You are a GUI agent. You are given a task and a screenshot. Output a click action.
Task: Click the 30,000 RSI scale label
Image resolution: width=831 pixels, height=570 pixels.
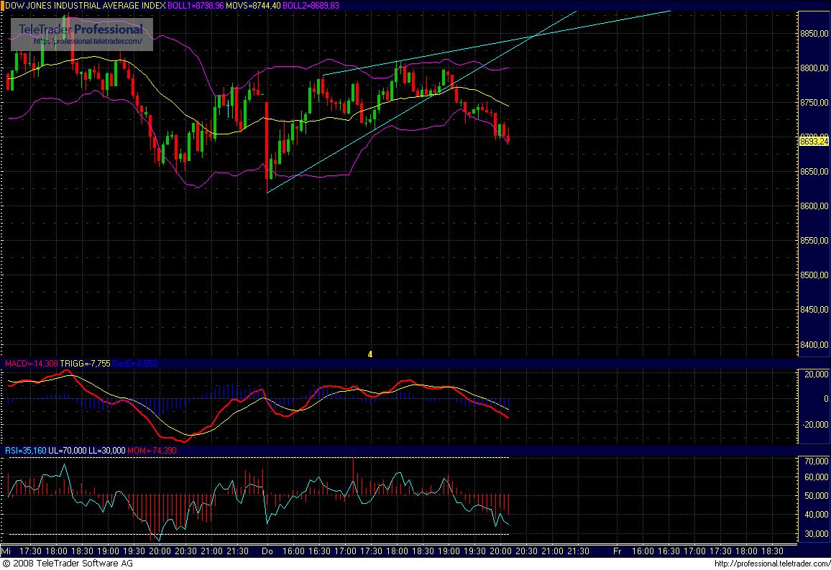tap(816, 534)
